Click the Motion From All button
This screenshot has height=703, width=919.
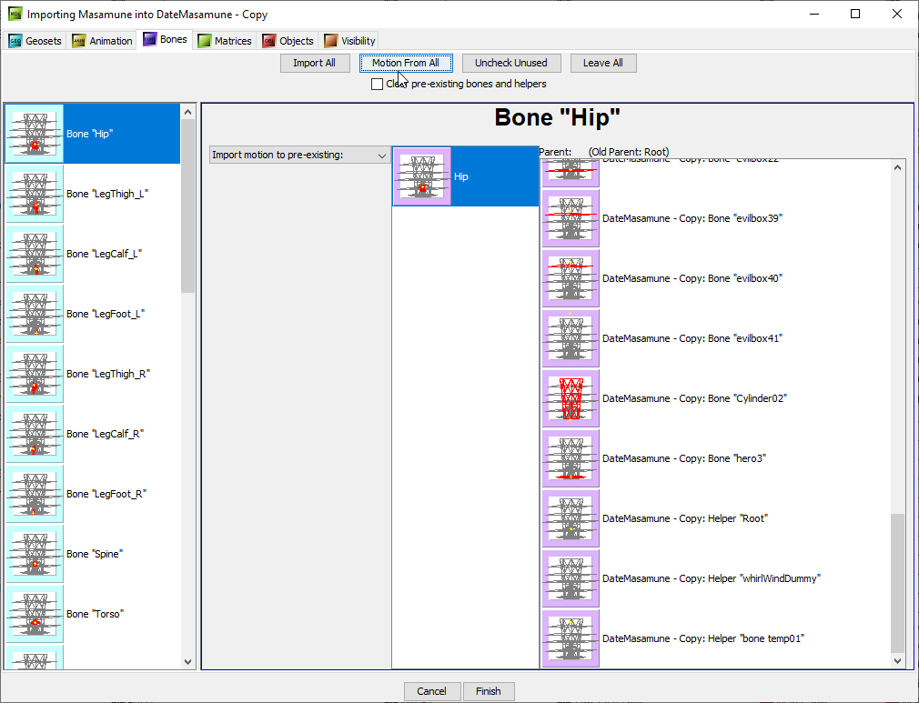point(406,63)
